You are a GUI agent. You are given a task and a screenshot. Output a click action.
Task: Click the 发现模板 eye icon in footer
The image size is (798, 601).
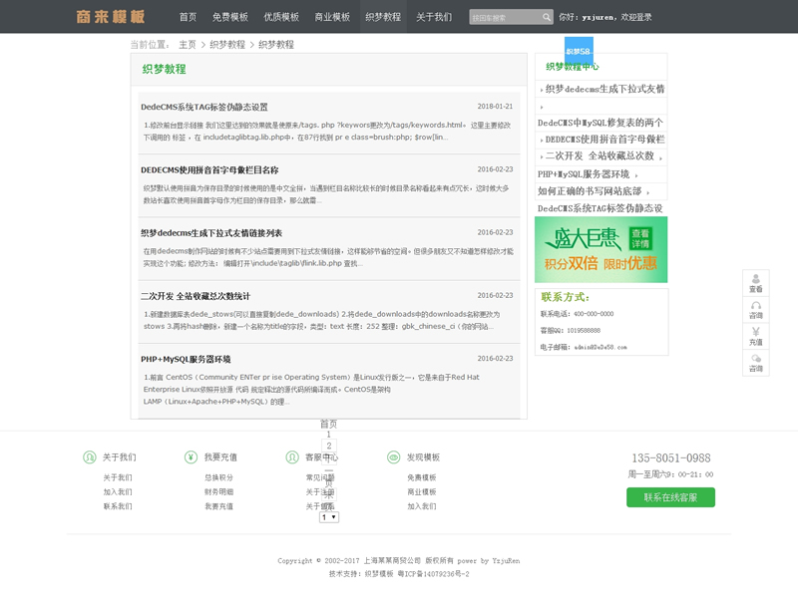pyautogui.click(x=393, y=457)
